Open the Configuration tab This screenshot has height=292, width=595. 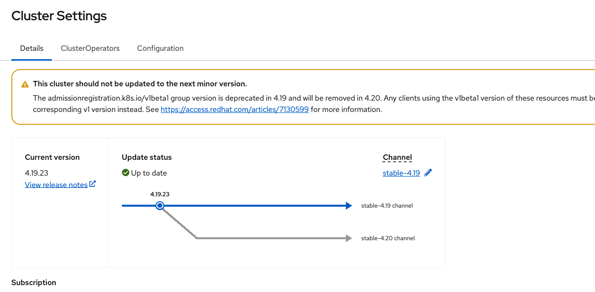(160, 48)
